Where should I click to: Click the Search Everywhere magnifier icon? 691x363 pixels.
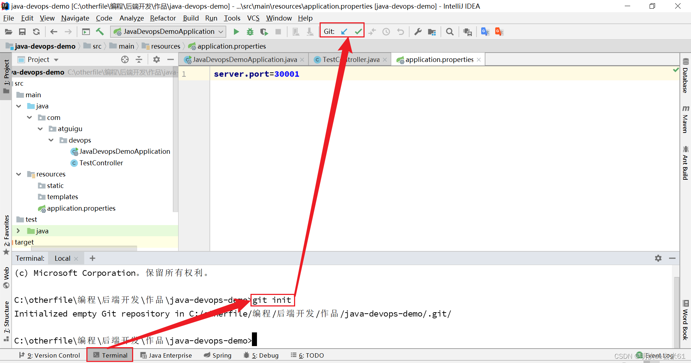450,32
